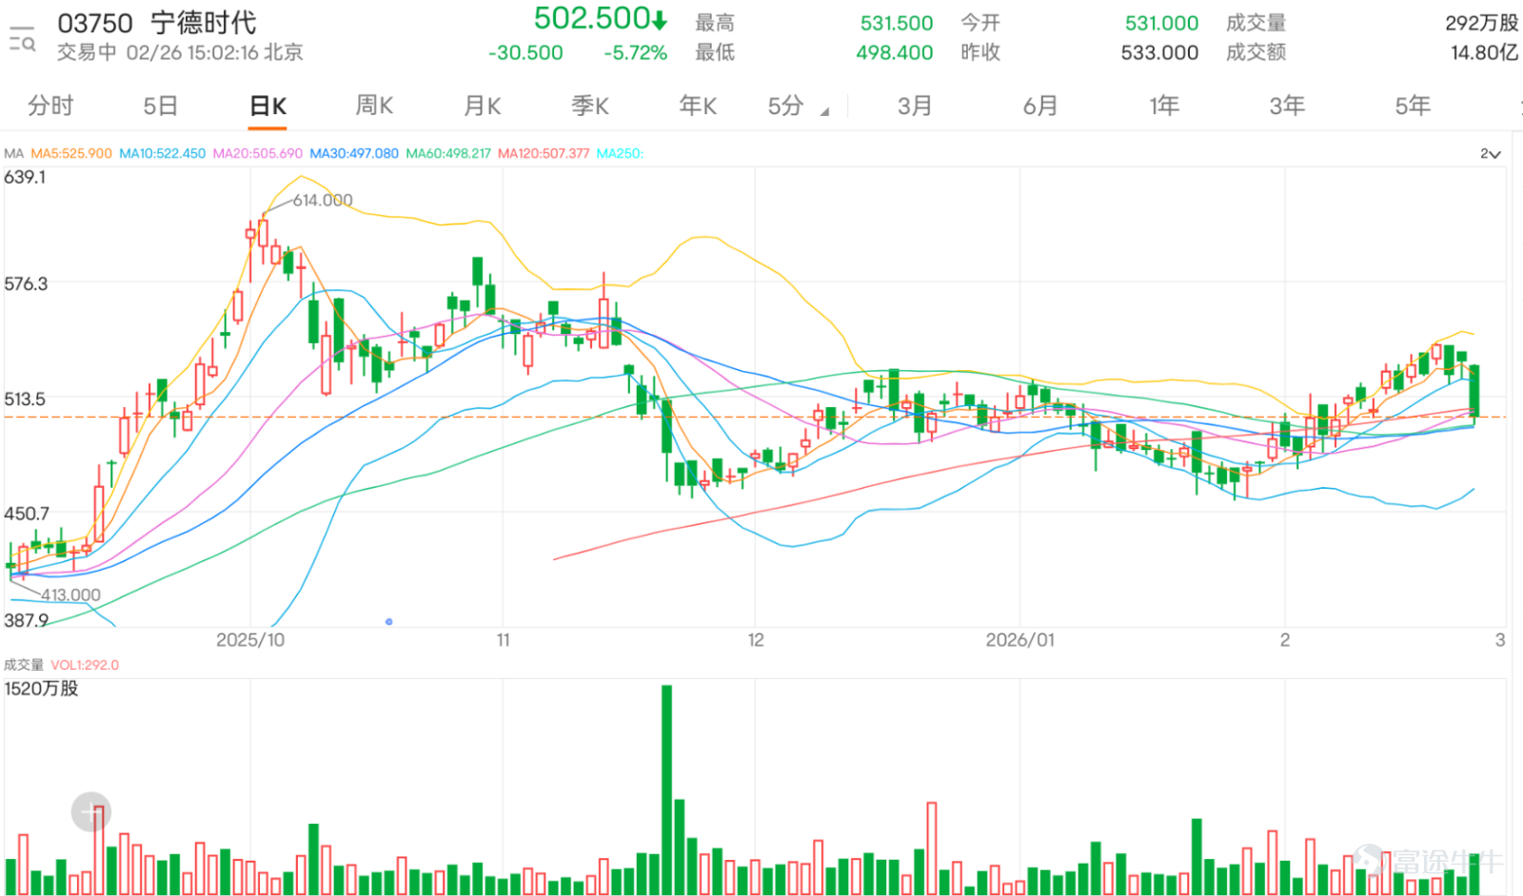Click the 昨收 value 533.000
Screen dimensions: 1523x896
[x=1159, y=52]
